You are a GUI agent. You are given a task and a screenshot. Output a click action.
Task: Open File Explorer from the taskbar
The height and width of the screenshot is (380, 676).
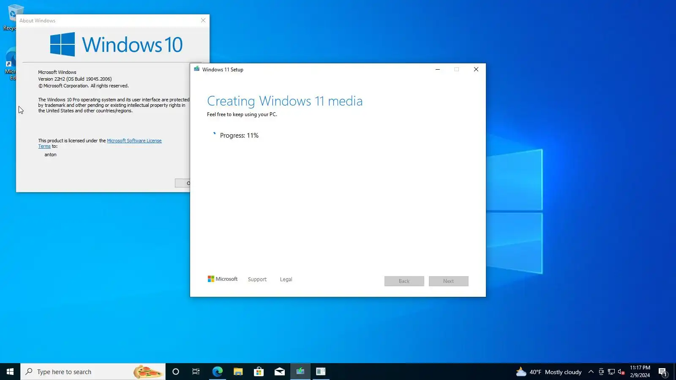pyautogui.click(x=238, y=372)
